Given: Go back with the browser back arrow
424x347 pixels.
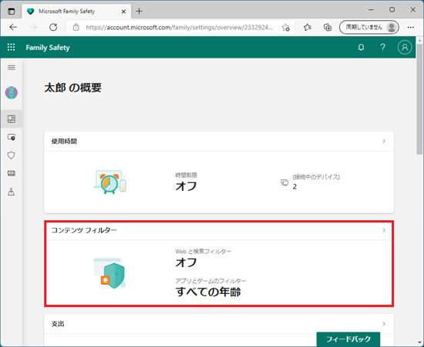Looking at the screenshot, I should pos(13,27).
